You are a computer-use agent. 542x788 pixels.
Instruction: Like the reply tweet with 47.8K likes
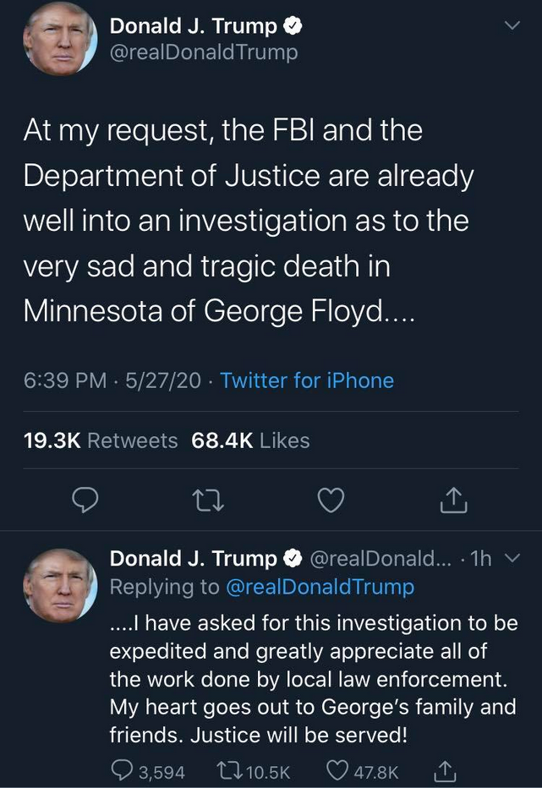(362, 771)
